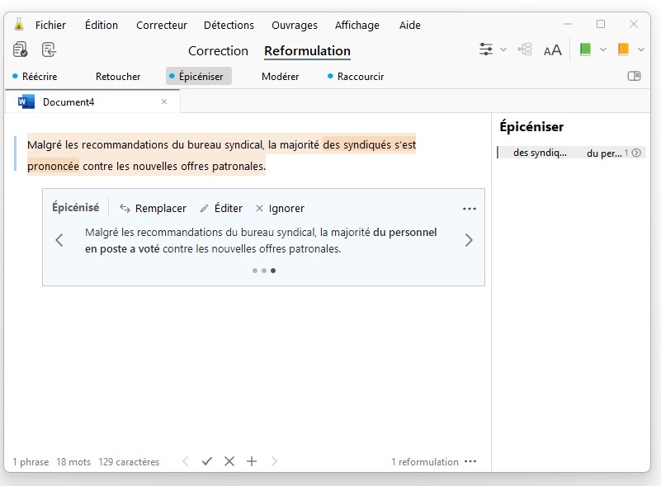
Task: Accept the reformulation with the checkmark
Action: click(207, 461)
